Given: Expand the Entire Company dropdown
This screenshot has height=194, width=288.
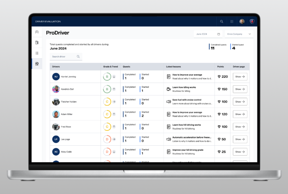Looking at the screenshot, I should [239, 34].
